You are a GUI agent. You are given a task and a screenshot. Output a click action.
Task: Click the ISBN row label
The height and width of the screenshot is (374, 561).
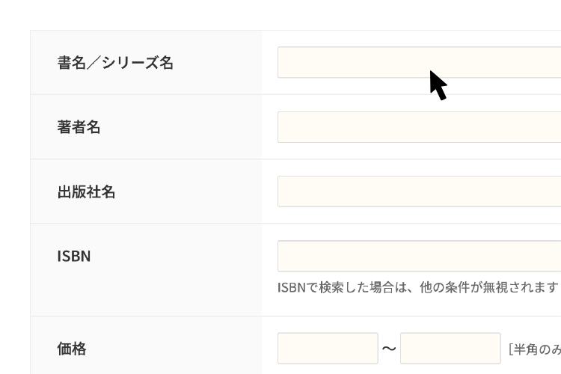73,256
